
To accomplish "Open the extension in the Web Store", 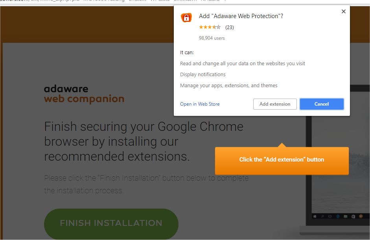I will (200, 104).
